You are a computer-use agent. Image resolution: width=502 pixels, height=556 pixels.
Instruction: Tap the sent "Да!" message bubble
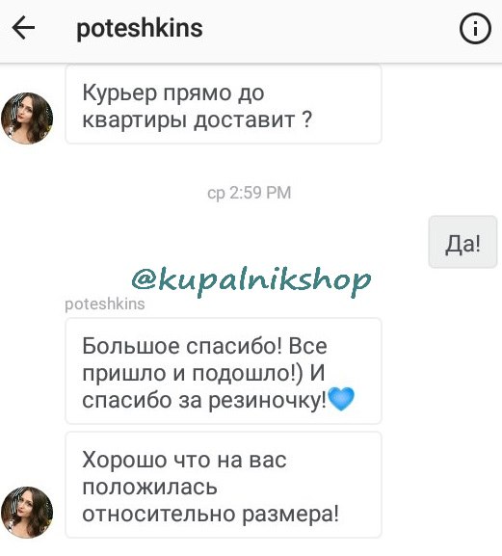click(462, 242)
